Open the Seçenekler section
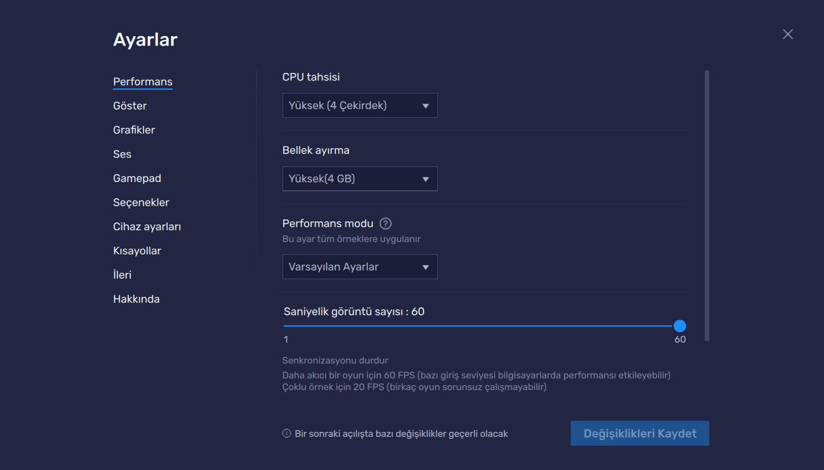 pos(141,203)
